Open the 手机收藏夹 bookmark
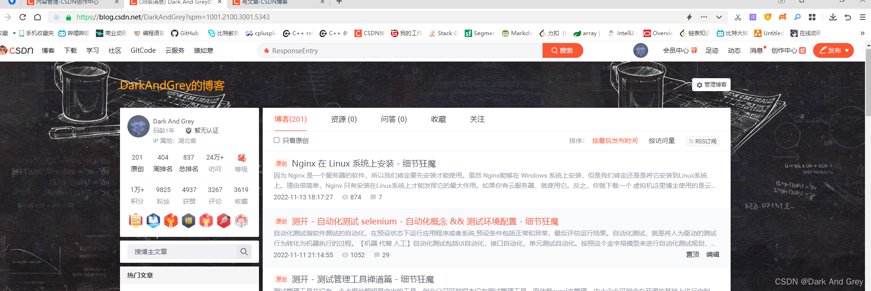This screenshot has width=871, height=291. [37, 33]
